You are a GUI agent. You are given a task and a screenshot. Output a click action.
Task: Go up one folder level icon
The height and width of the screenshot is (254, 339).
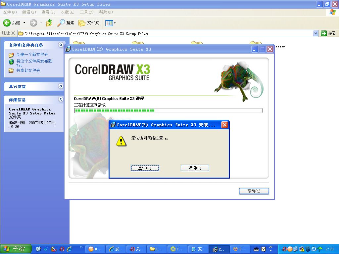[49, 23]
